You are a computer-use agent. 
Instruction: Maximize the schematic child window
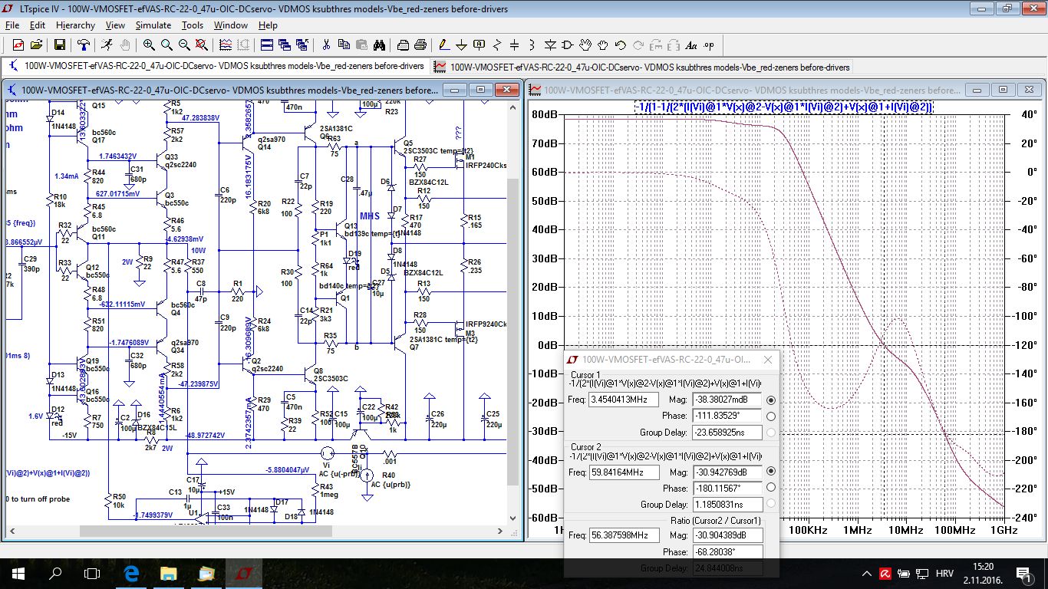point(481,90)
